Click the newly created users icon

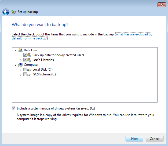click(x=29, y=55)
